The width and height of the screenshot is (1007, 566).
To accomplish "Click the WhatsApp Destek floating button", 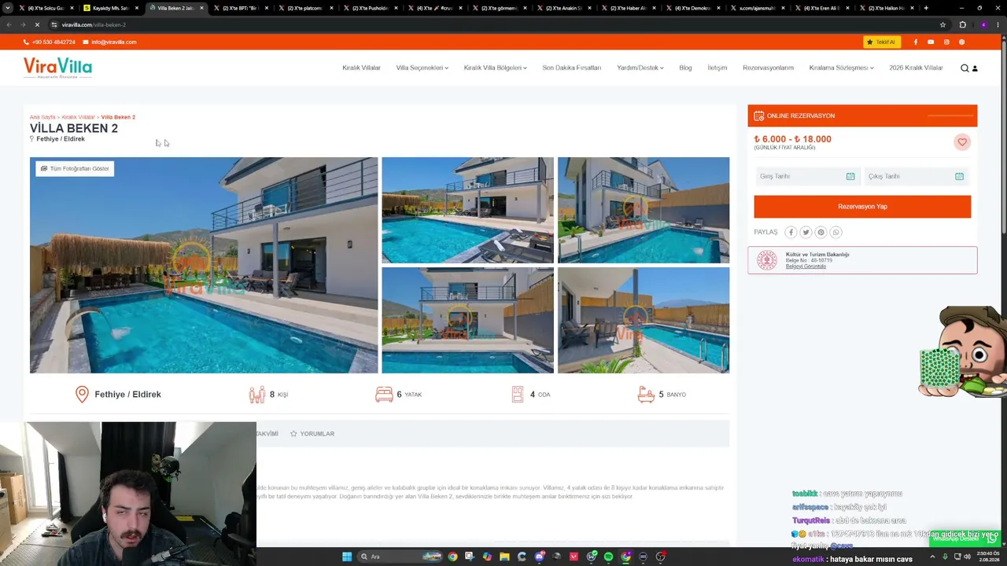I will (x=963, y=538).
